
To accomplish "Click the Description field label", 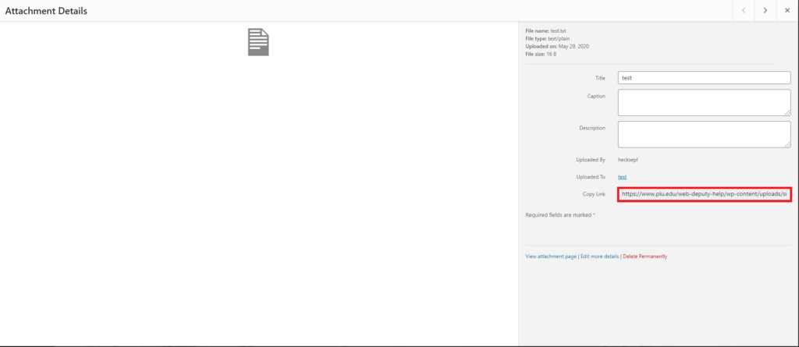I will pos(592,127).
